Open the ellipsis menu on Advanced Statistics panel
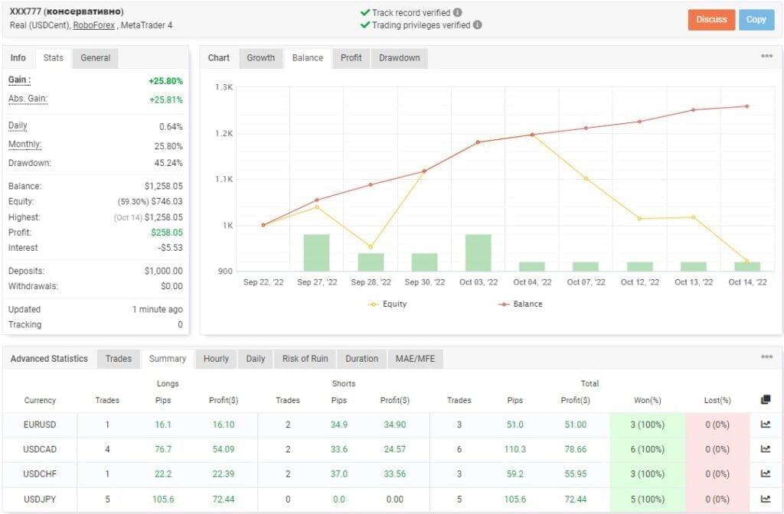The width and height of the screenshot is (784, 514). [766, 356]
